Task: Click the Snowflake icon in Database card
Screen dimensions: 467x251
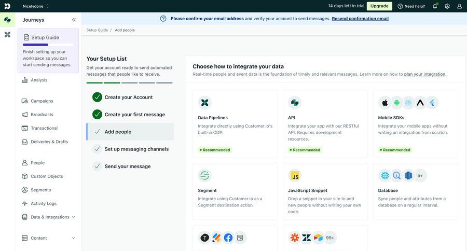Action: coord(385,175)
